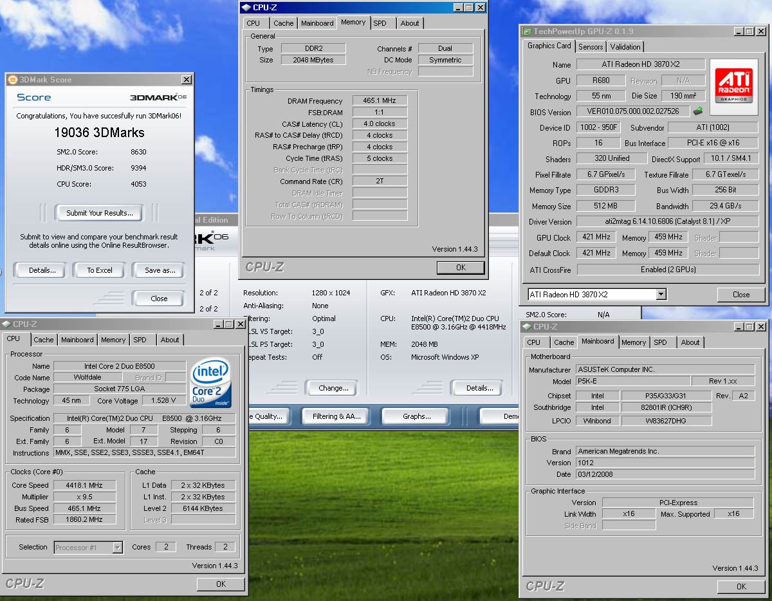
Task: Click the 19036 3DMarks score text
Action: (x=99, y=133)
